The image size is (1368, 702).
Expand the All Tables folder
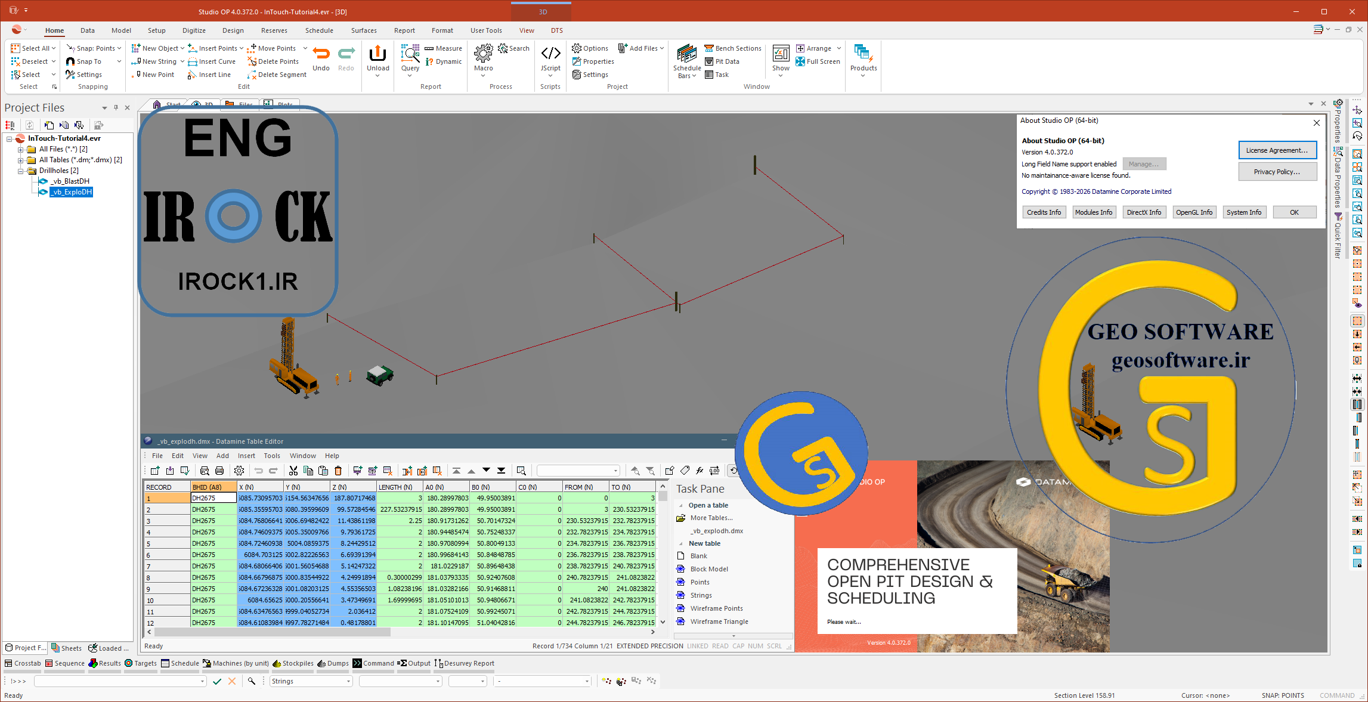coord(20,160)
